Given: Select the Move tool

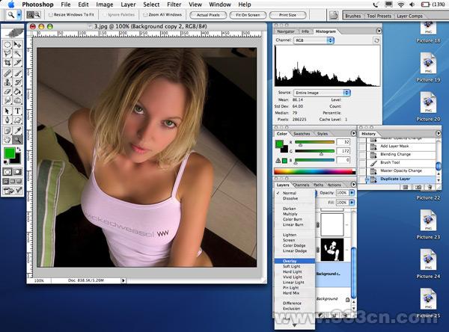Looking at the screenshot, I should [17, 45].
